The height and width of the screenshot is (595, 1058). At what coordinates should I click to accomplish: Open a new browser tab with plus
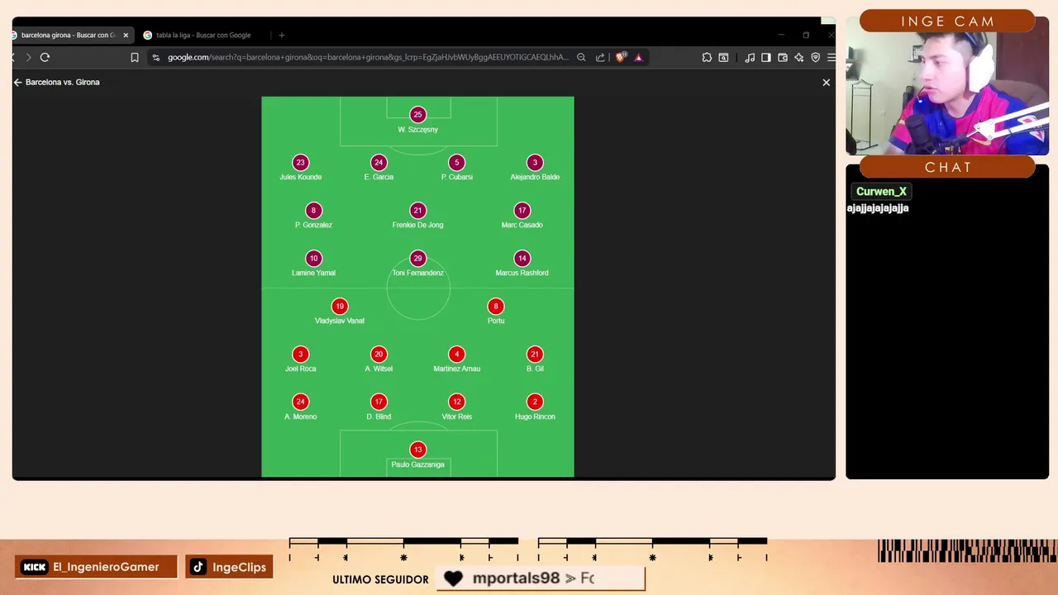point(281,35)
